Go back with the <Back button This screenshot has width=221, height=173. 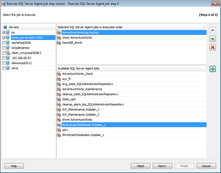coord(140,166)
